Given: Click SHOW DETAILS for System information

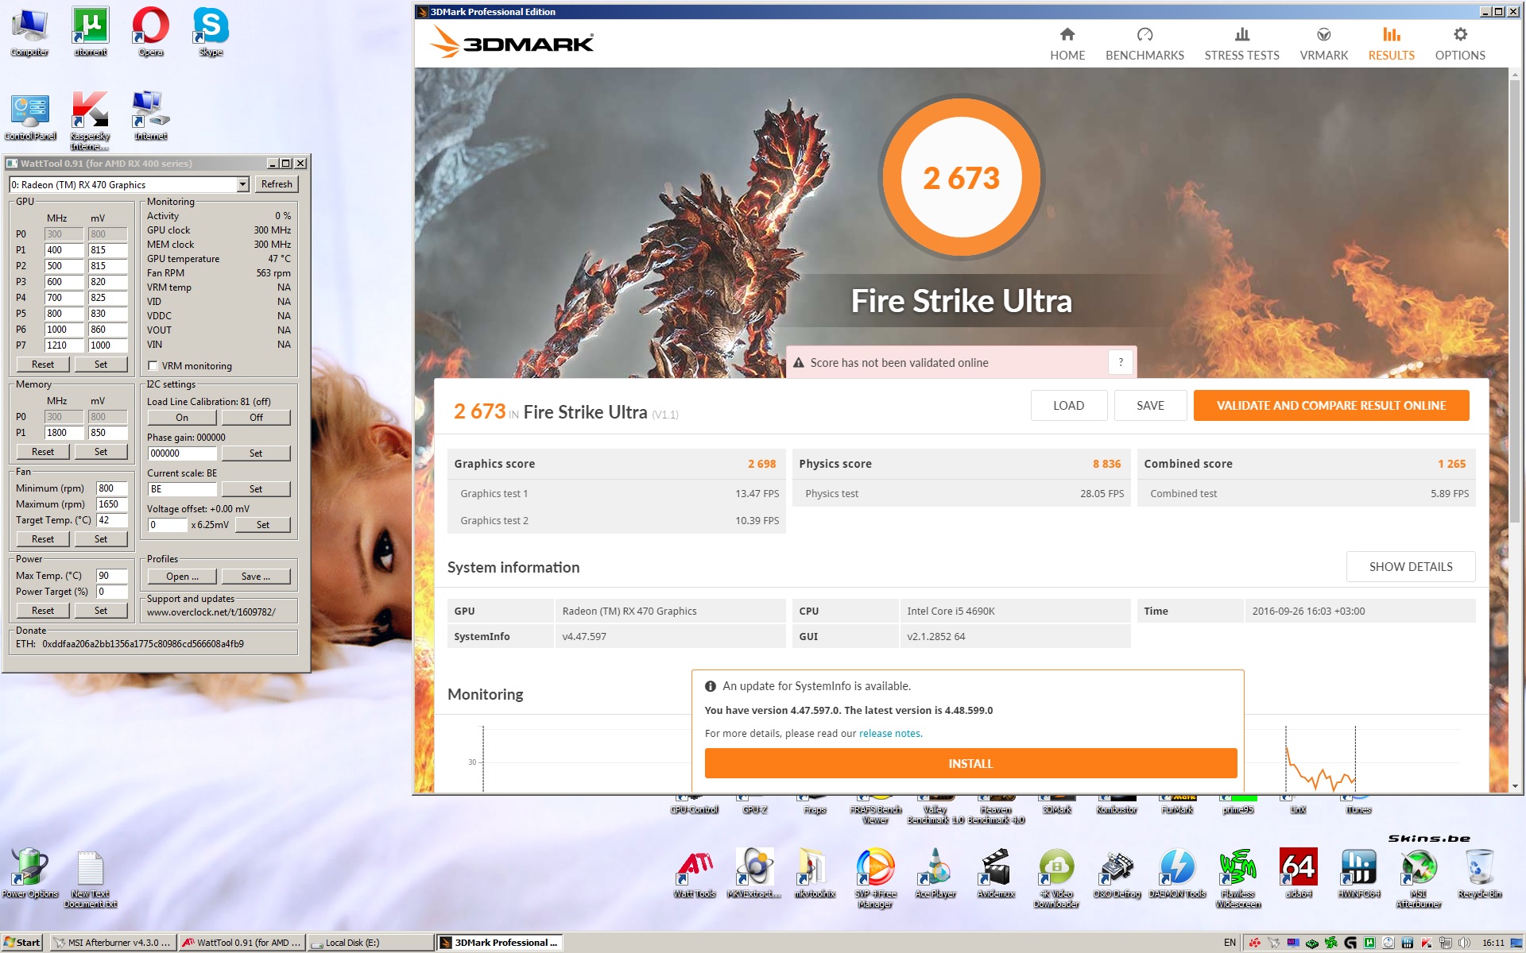Looking at the screenshot, I should tap(1410, 566).
